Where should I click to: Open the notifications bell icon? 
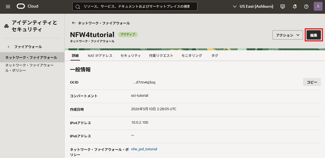[295, 6]
